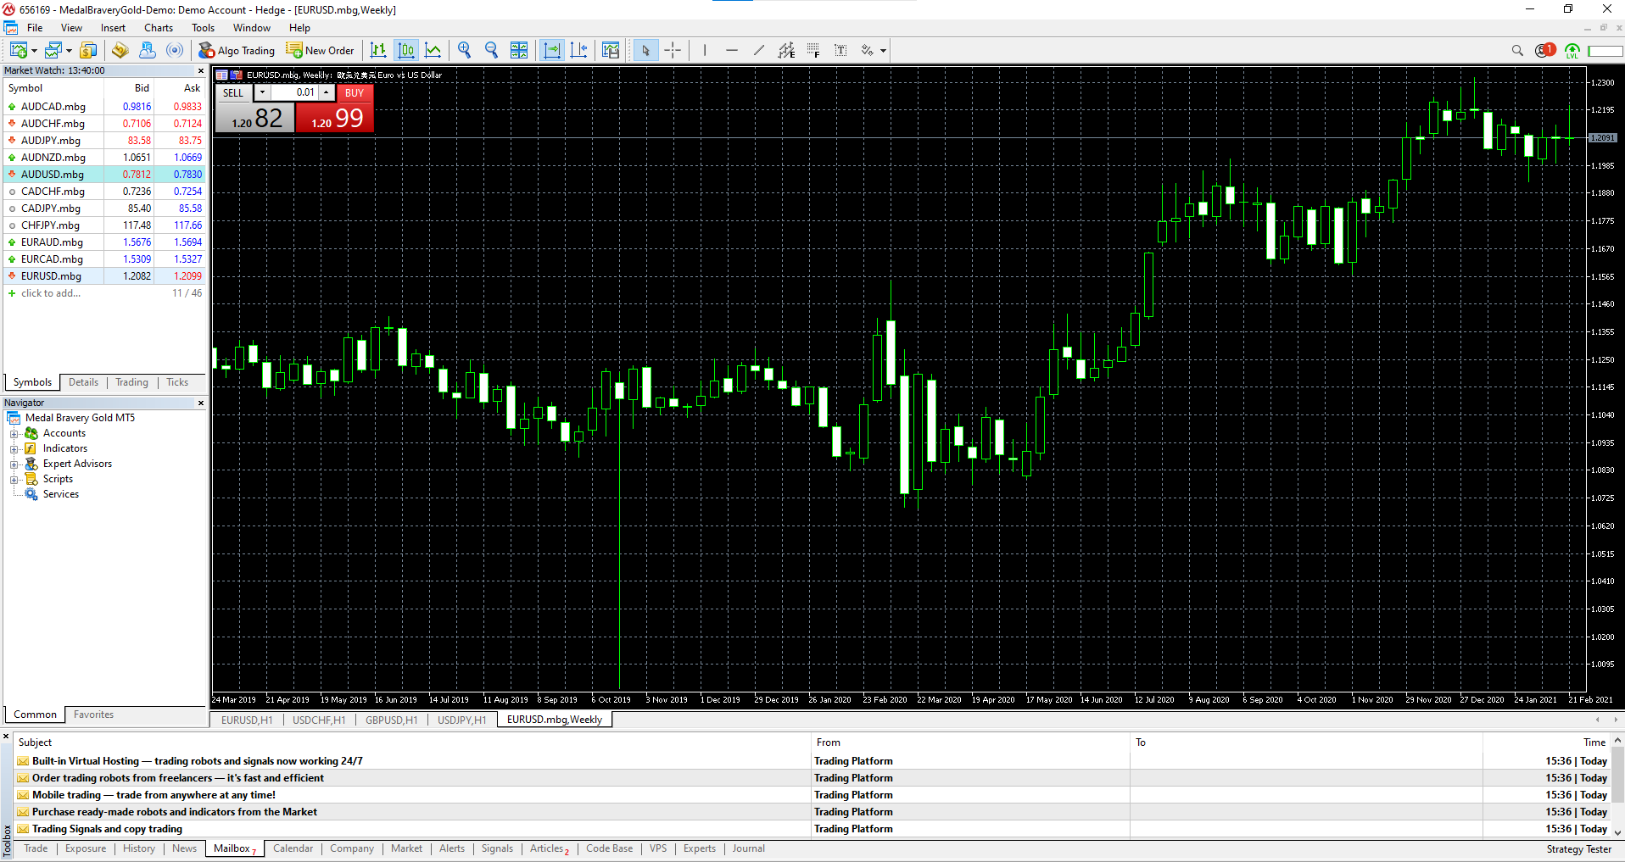This screenshot has width=1625, height=862.
Task: Open profiles icon dropdown arrow
Action: (68, 50)
